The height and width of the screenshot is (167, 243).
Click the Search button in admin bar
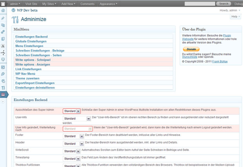[x=224, y=4]
